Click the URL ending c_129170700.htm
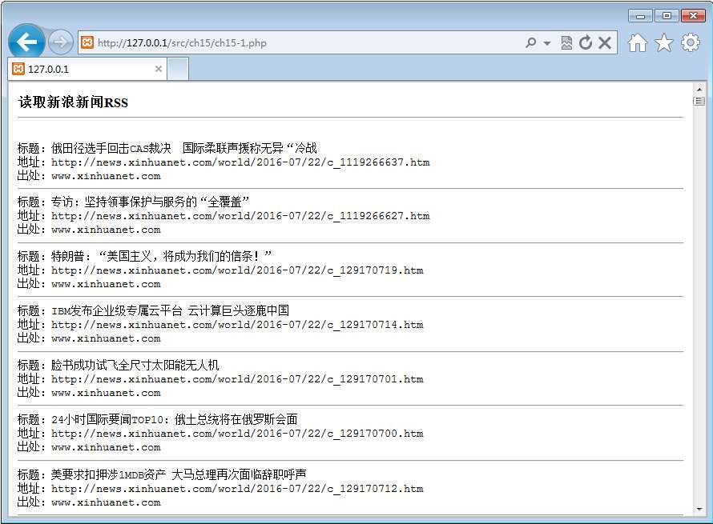713x524 pixels. coord(237,434)
